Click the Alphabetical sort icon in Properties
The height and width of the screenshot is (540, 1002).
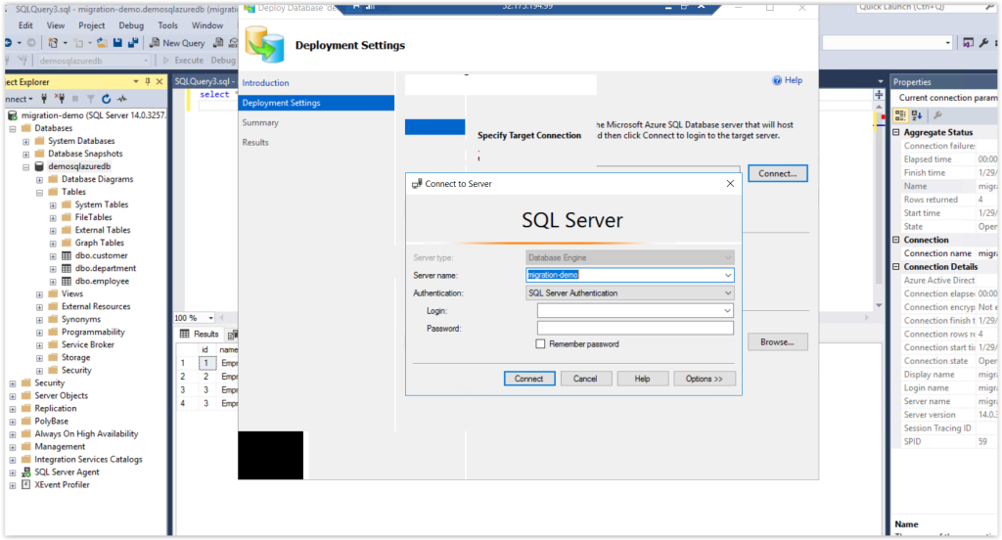[917, 115]
